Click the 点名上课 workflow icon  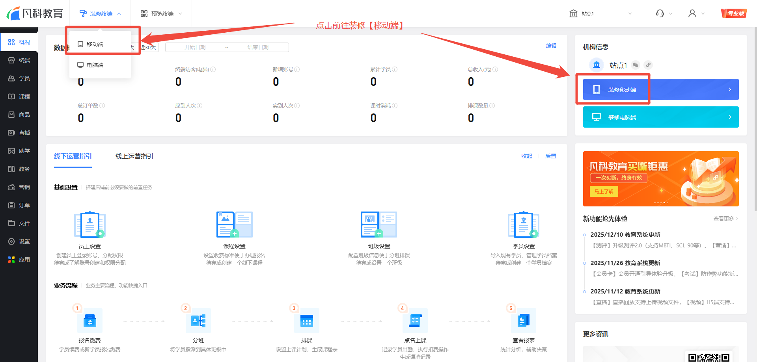pyautogui.click(x=415, y=321)
